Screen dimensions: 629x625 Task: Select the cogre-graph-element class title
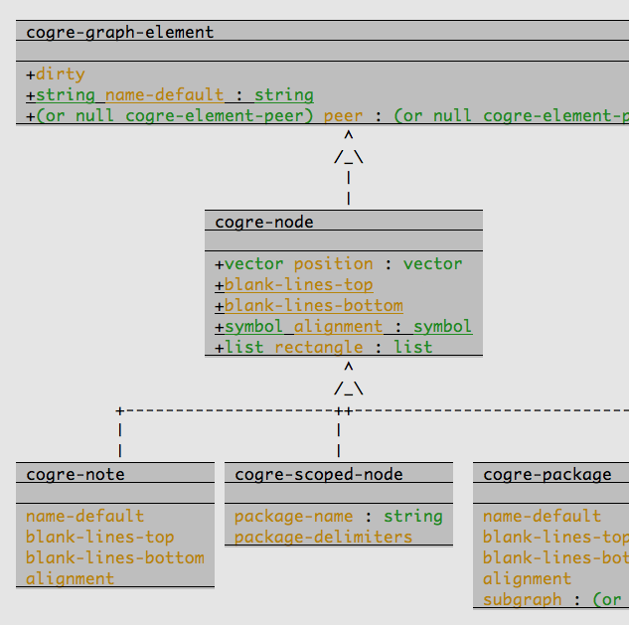[x=119, y=32]
